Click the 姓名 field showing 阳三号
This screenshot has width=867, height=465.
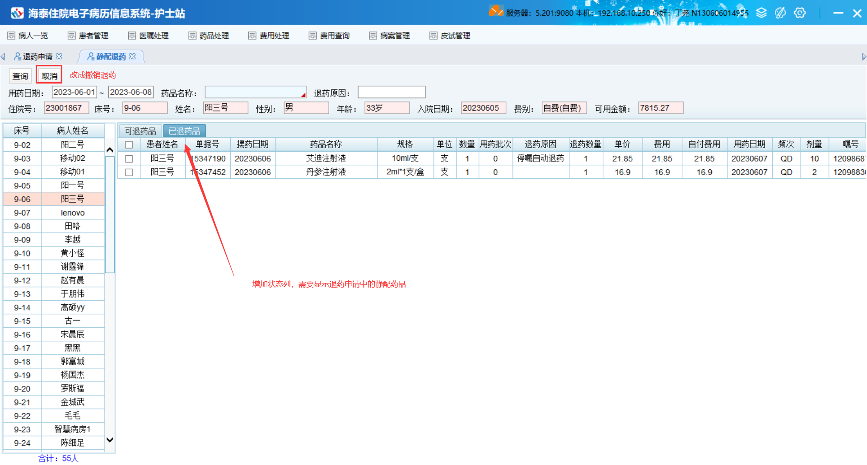pos(226,108)
